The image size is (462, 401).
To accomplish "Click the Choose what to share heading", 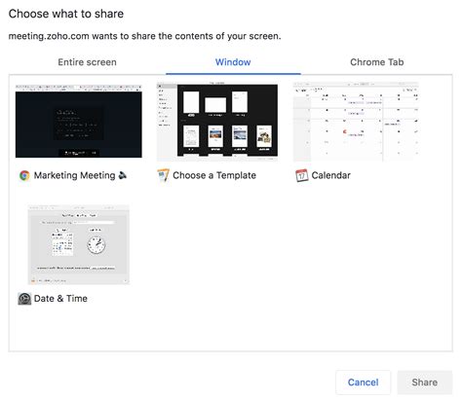I will coord(66,14).
